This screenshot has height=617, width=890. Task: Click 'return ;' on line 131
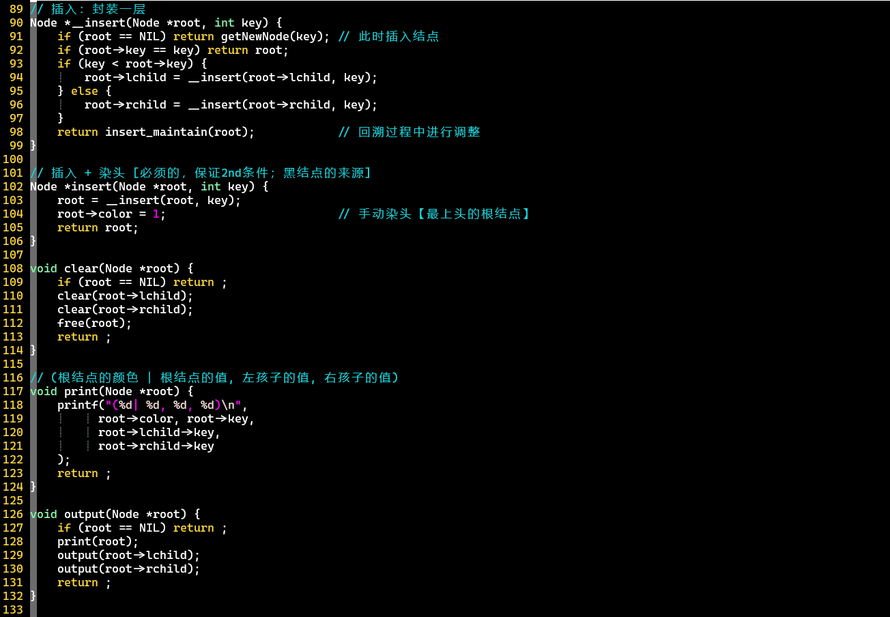[x=85, y=582]
